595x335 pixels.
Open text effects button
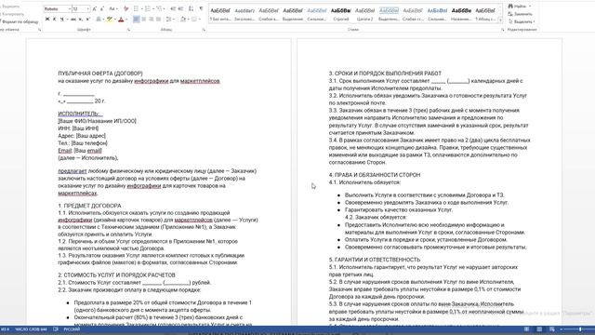tap(99, 19)
